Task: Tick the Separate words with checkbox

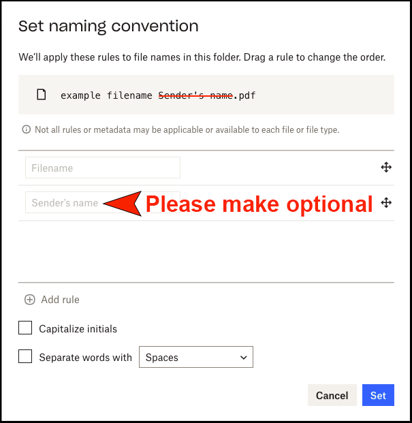Action: [x=25, y=356]
